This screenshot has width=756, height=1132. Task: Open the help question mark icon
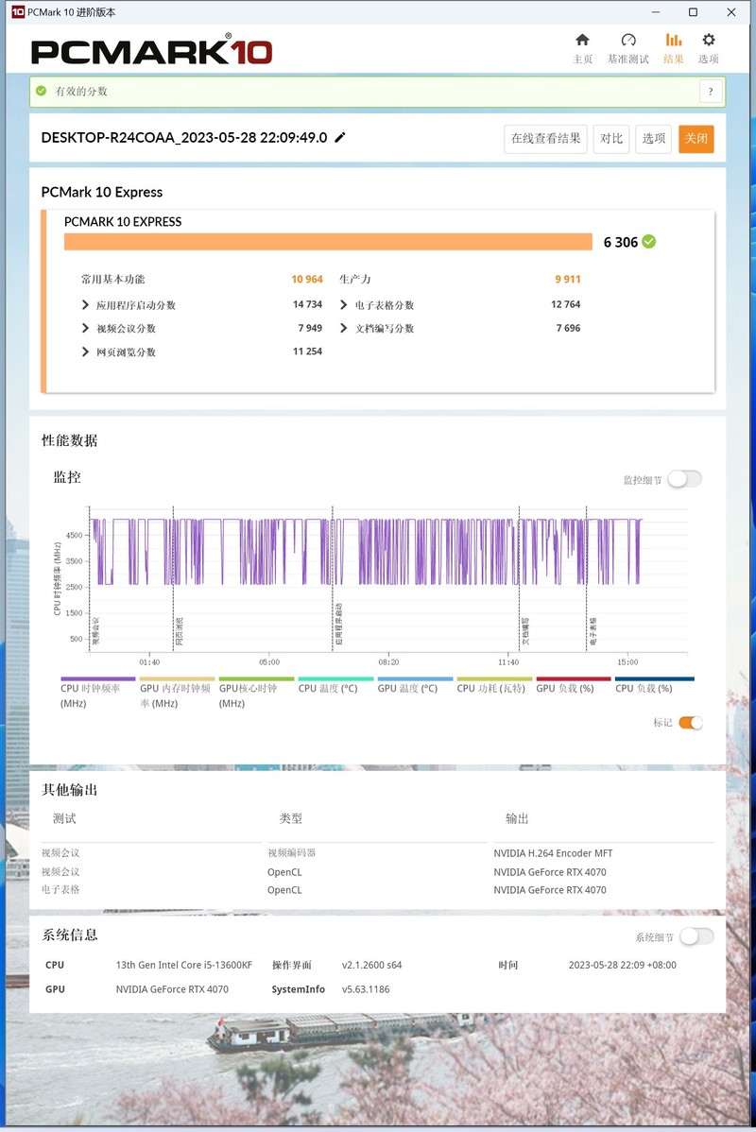pos(711,92)
